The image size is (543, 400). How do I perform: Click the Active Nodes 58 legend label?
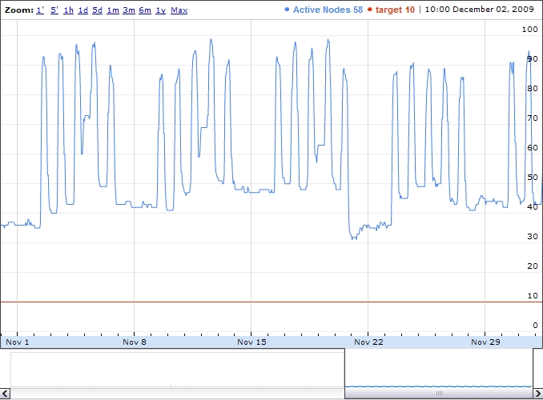(328, 10)
